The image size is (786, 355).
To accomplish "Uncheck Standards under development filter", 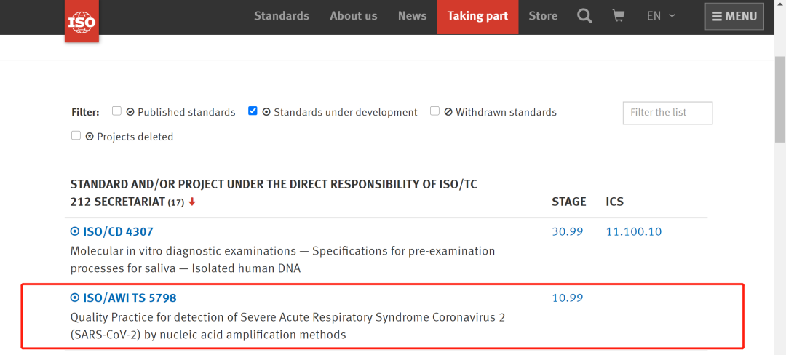I will [x=253, y=111].
